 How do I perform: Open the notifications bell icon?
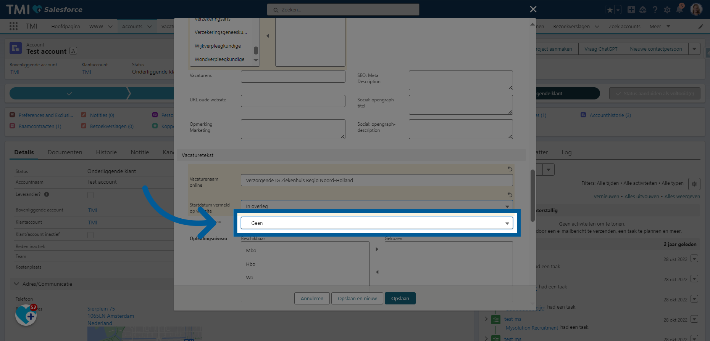pos(679,10)
